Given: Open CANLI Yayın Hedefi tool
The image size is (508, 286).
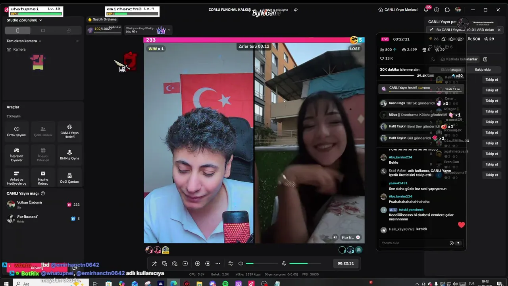Looking at the screenshot, I should pos(69,131).
